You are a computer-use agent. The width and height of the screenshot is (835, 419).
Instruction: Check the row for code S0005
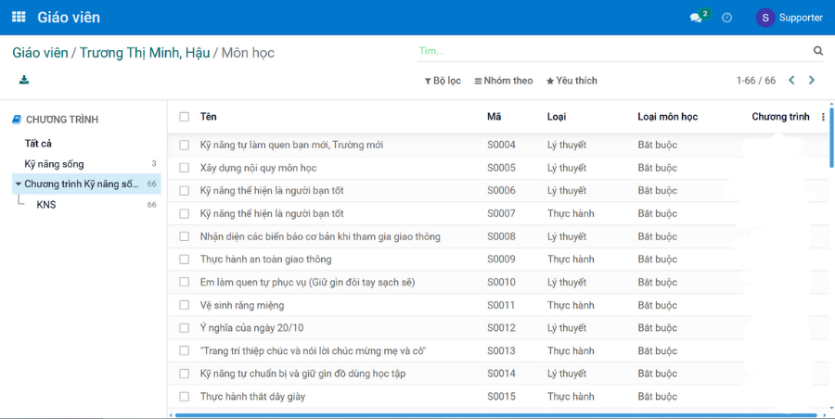(x=185, y=168)
